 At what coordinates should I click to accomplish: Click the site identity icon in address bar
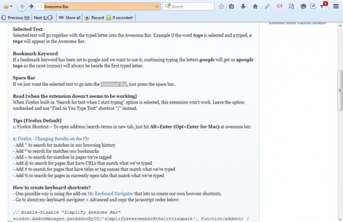40,7
